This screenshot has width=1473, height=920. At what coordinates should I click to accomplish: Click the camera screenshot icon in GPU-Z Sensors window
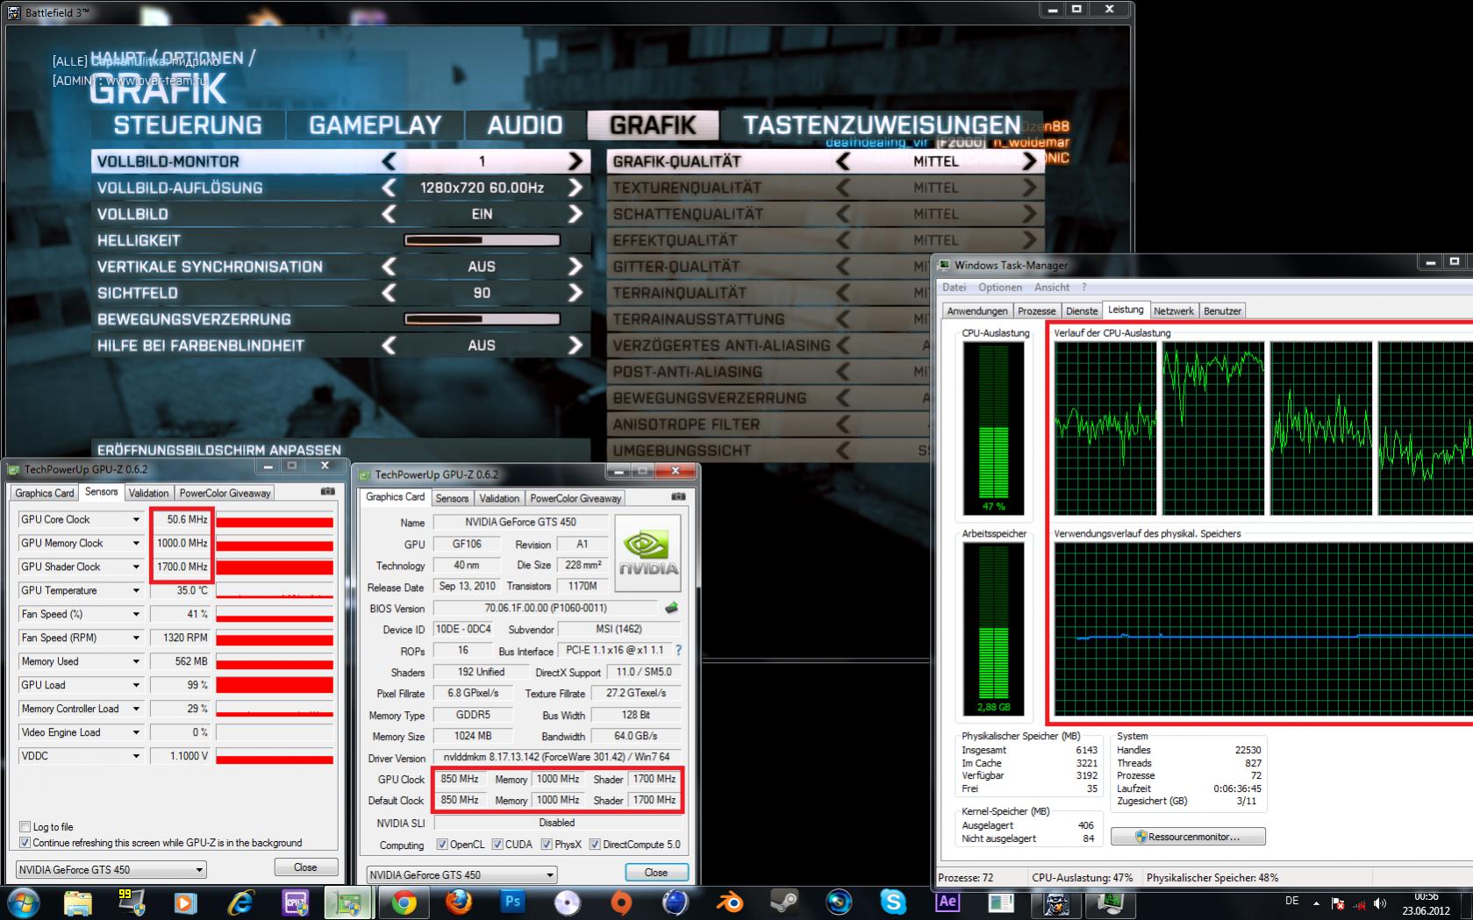[327, 491]
